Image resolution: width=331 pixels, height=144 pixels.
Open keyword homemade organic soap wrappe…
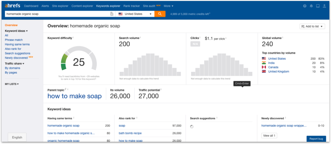pos(284,126)
